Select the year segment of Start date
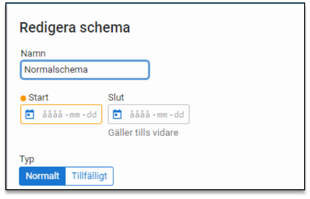 point(52,115)
